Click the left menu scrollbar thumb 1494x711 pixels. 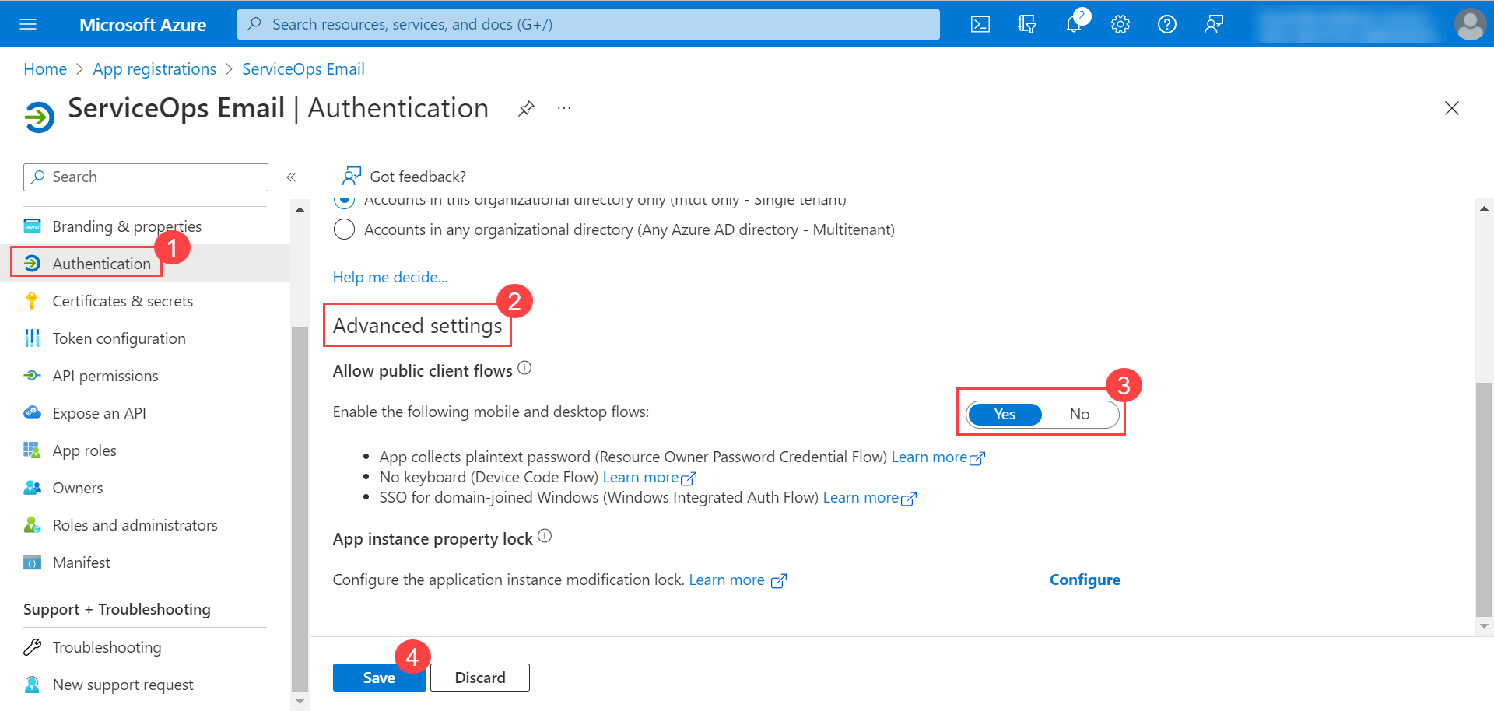tap(300, 509)
